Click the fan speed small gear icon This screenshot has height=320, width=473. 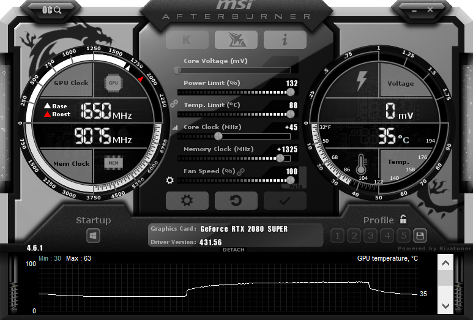(x=170, y=180)
